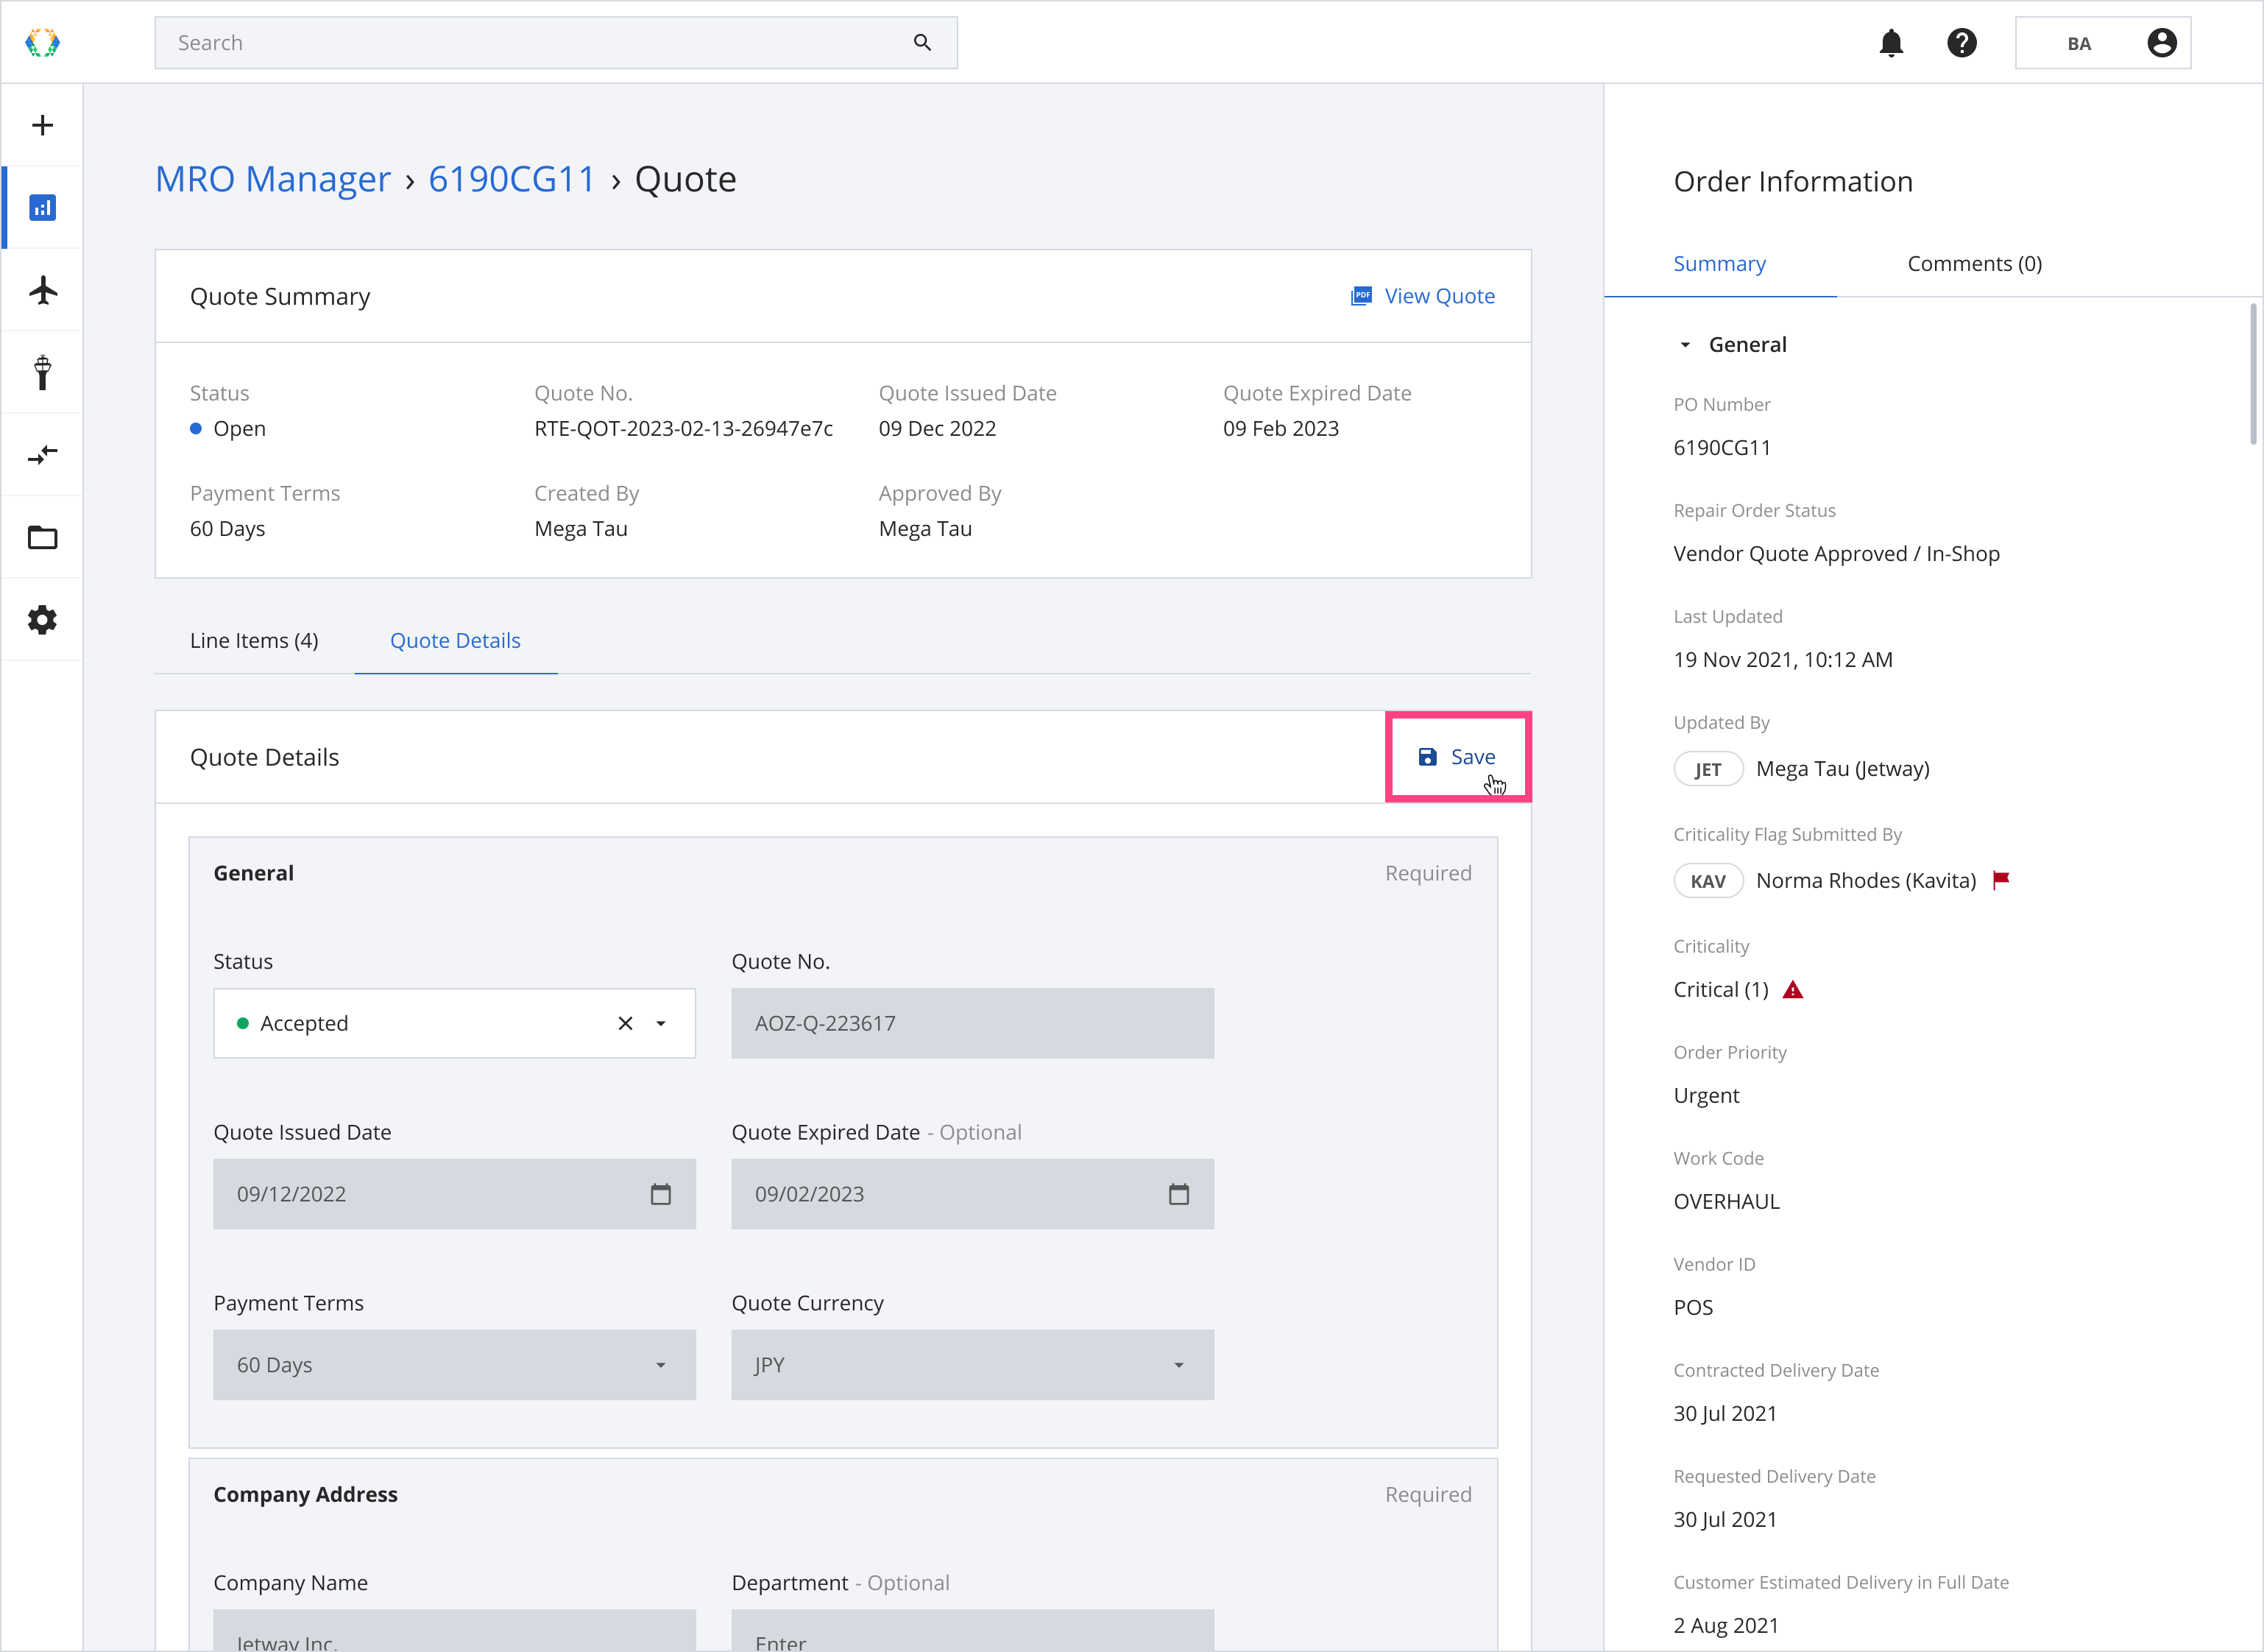Open the Quote Expired Date calendar icon
The height and width of the screenshot is (1652, 2264).
(x=1178, y=1194)
